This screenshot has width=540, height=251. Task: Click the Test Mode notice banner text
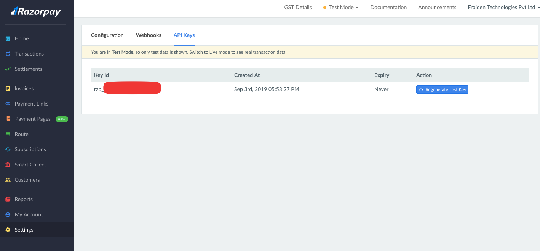tap(189, 52)
